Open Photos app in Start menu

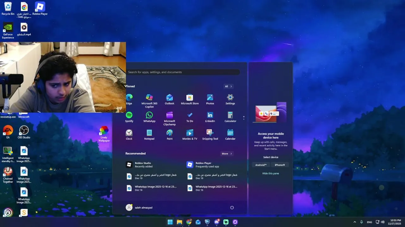(x=210, y=99)
